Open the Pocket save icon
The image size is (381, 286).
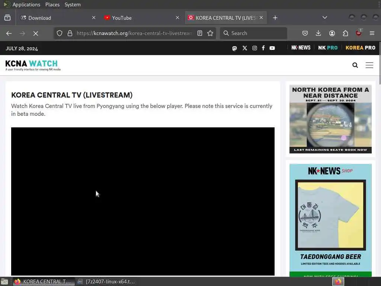305,33
